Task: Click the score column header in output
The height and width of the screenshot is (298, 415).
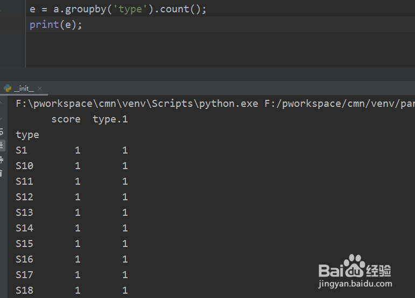Action: 66,119
